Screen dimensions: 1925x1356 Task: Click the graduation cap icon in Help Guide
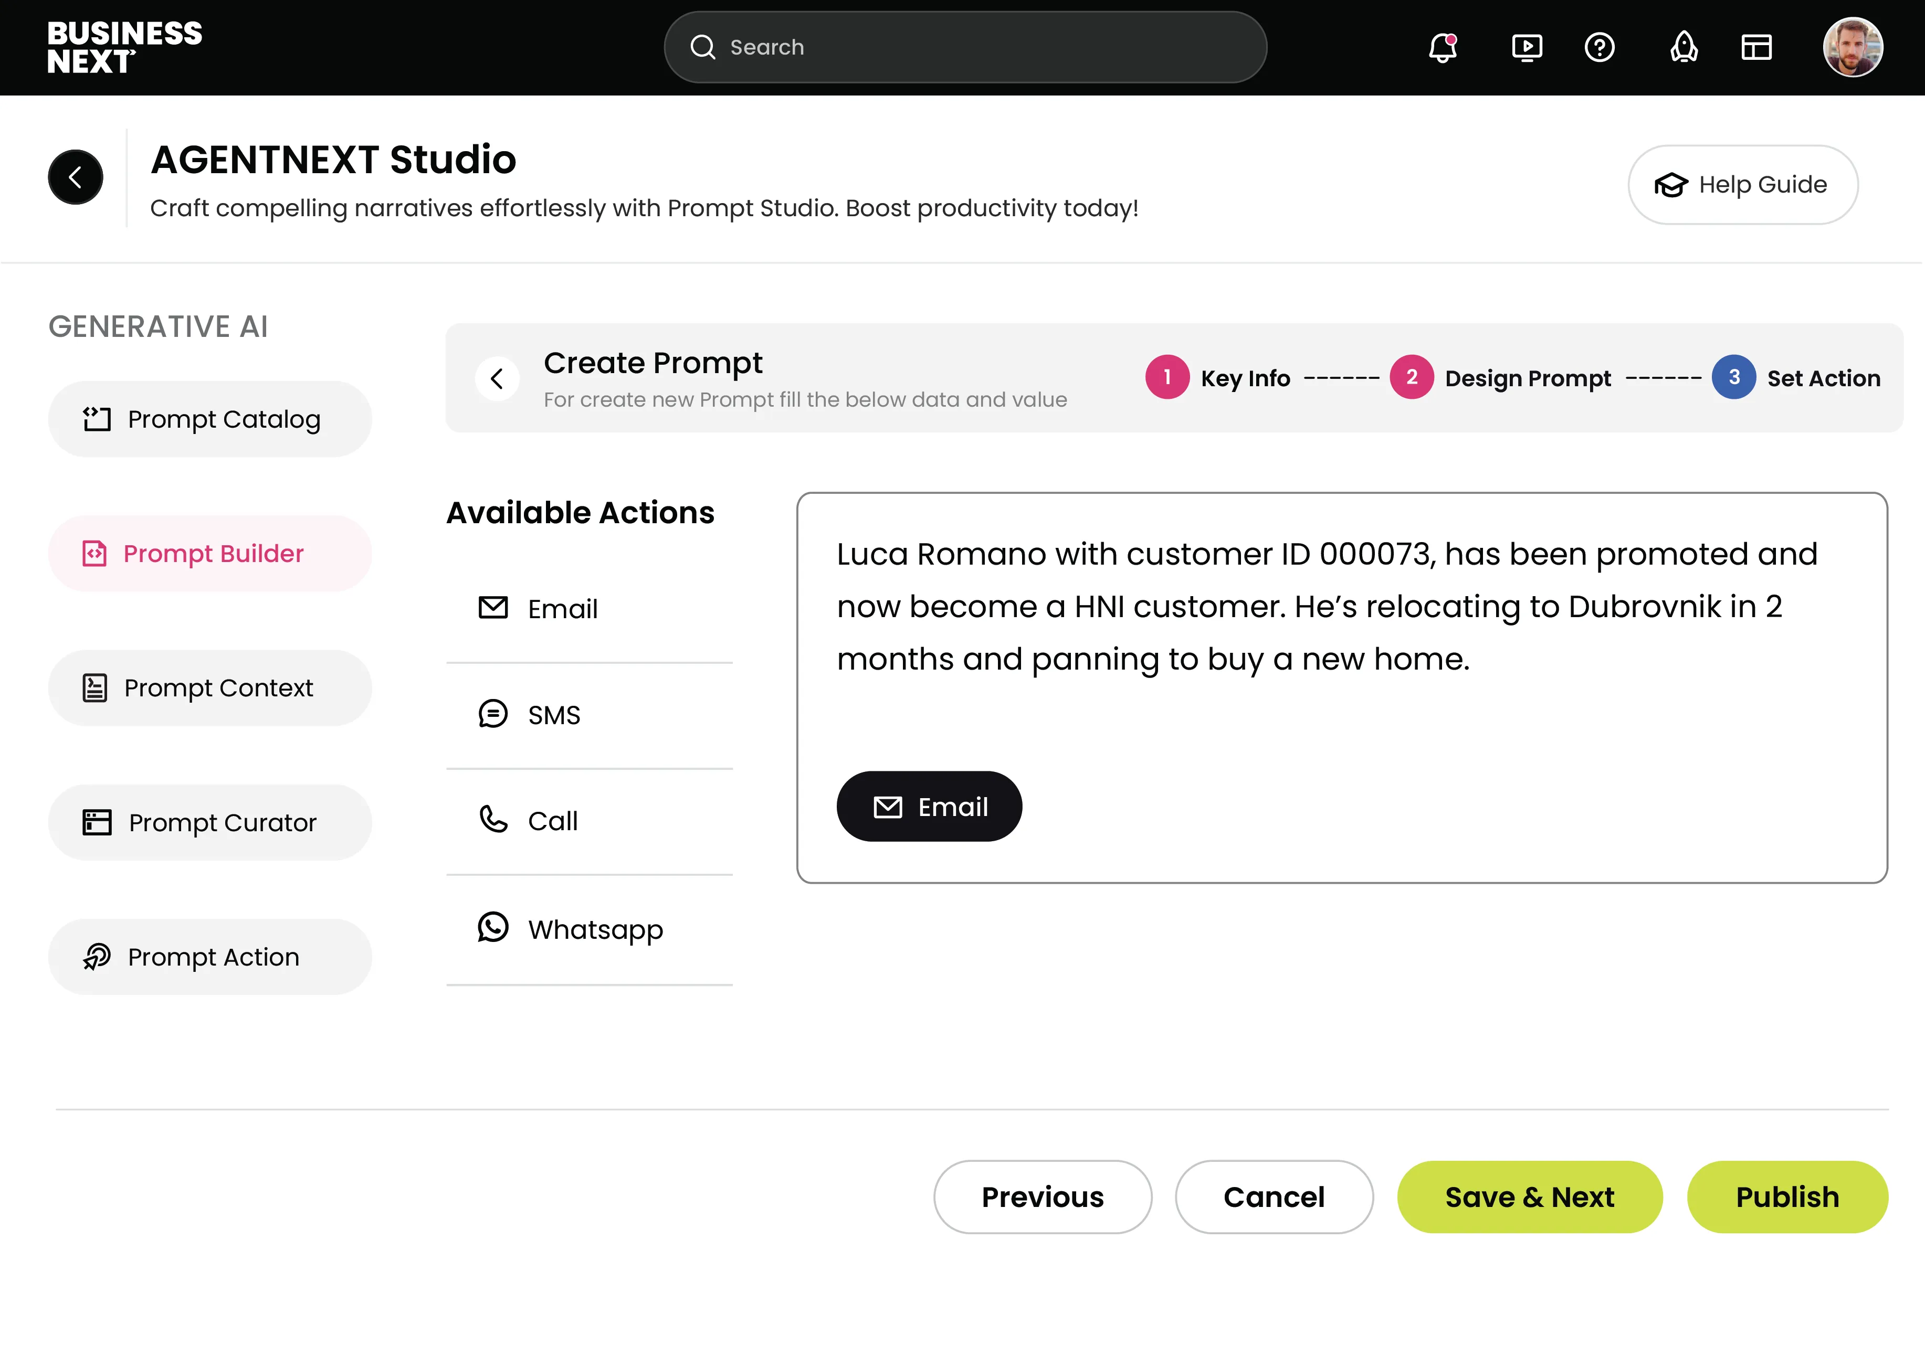(x=1670, y=185)
